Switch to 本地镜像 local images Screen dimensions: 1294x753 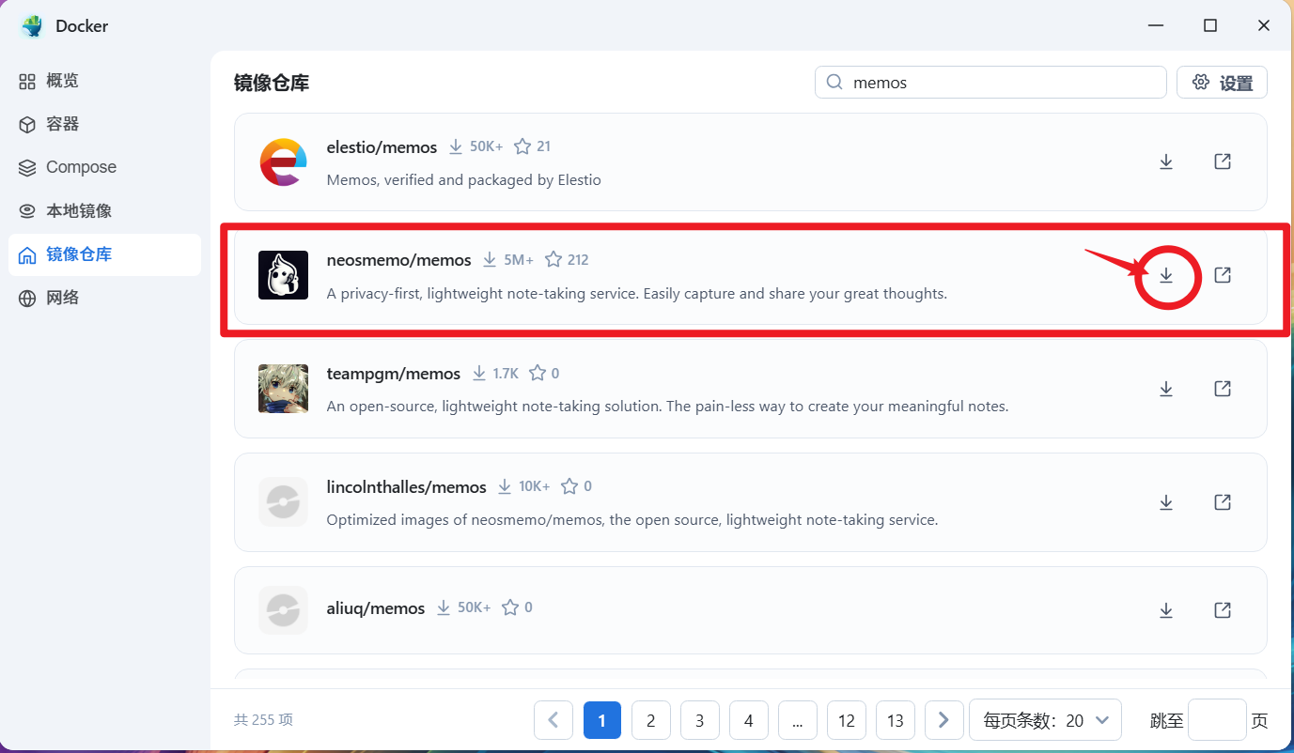click(104, 211)
